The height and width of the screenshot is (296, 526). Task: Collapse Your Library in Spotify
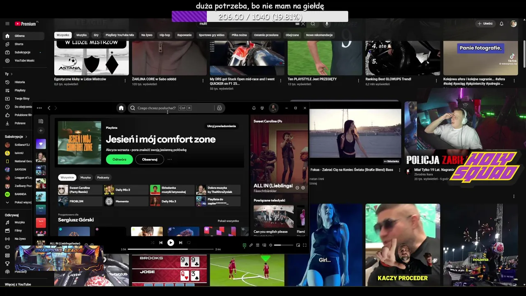[41, 121]
